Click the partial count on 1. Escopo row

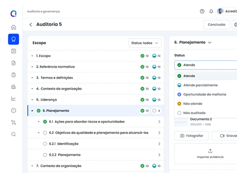tap(157, 56)
